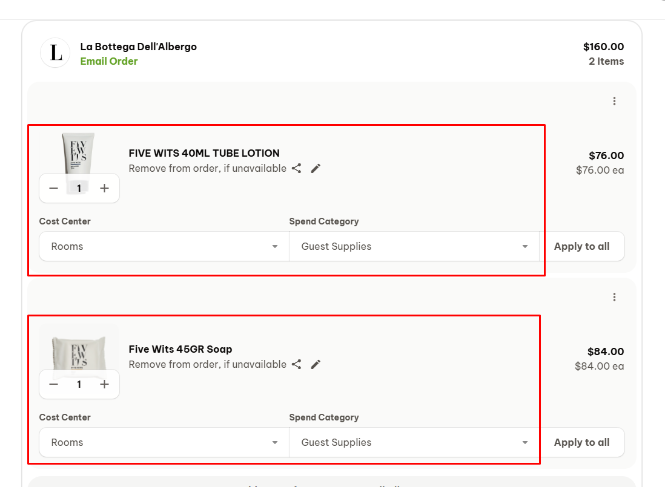Click Tube Lotion product thumbnail
665x487 pixels.
(x=79, y=152)
